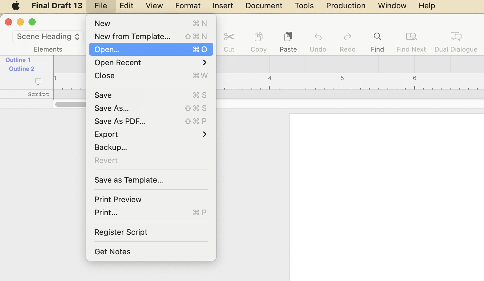Choose Save As PDF from File menu
The height and width of the screenshot is (281, 484).
click(120, 121)
